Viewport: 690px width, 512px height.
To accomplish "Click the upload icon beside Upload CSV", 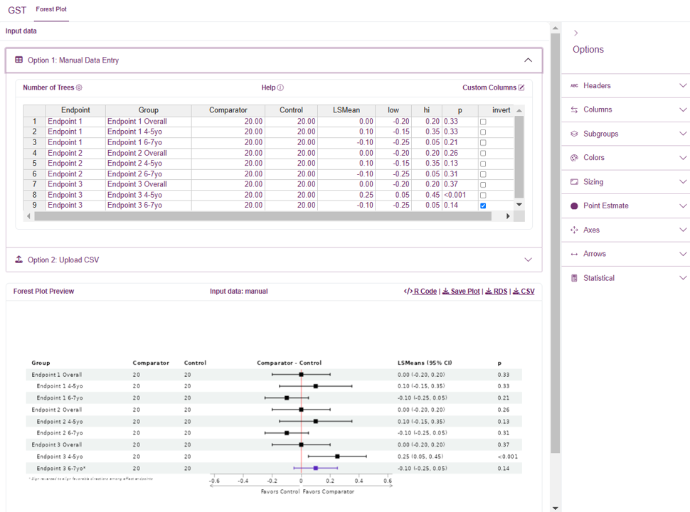I will [19, 260].
